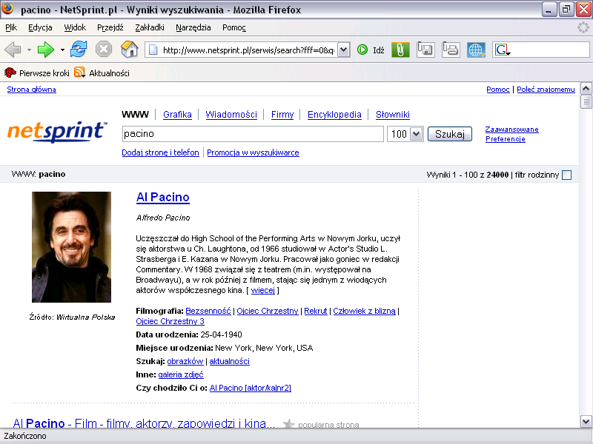Open the Zaawansowane search link
Image resolution: width=593 pixels, height=444 pixels.
pos(511,129)
